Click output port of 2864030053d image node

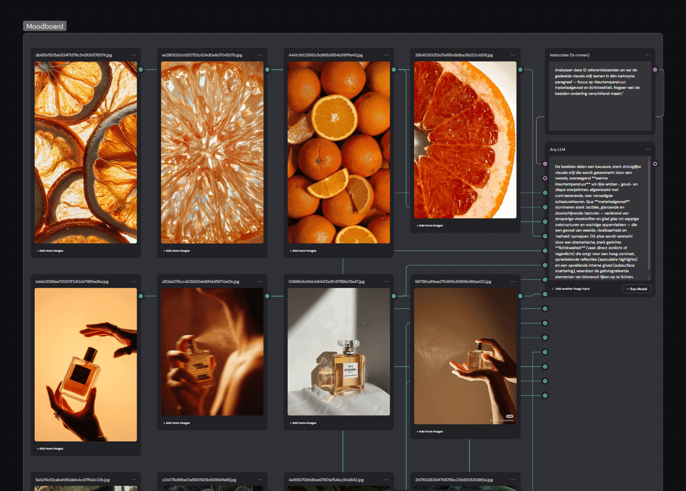(521, 70)
